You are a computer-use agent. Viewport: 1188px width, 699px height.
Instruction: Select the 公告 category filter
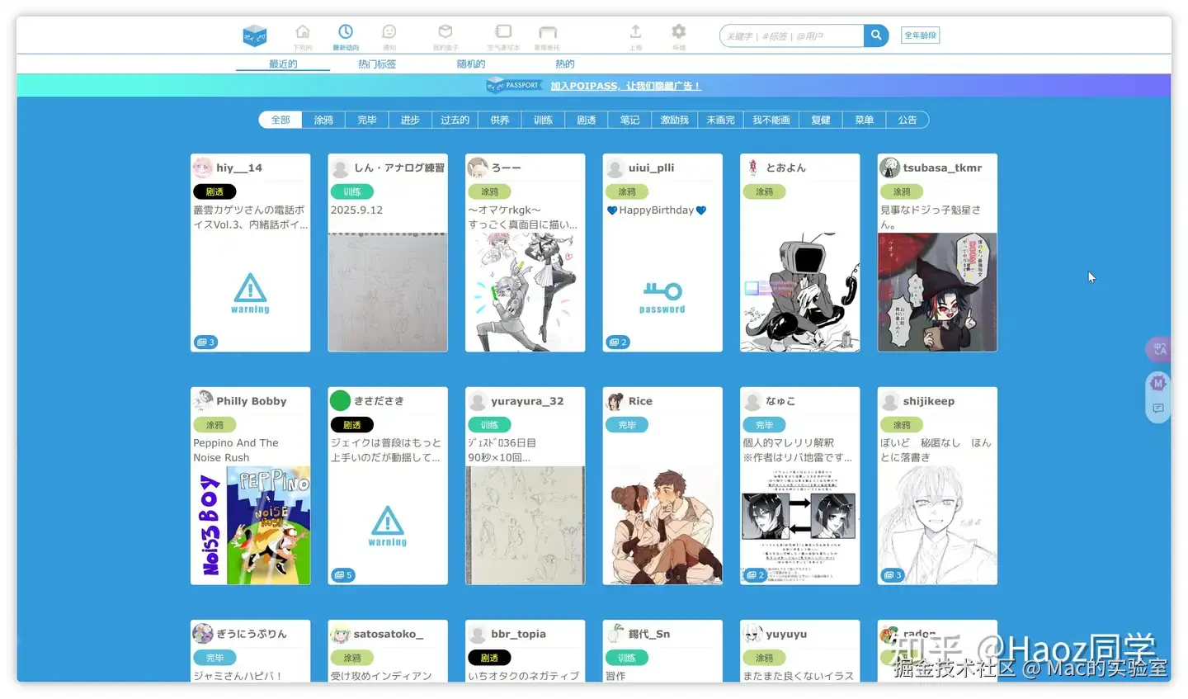click(x=907, y=120)
